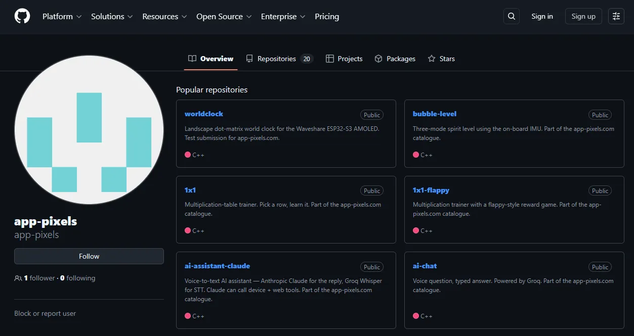Image resolution: width=634 pixels, height=336 pixels.
Task: Click Block or report user
Action: click(x=45, y=313)
